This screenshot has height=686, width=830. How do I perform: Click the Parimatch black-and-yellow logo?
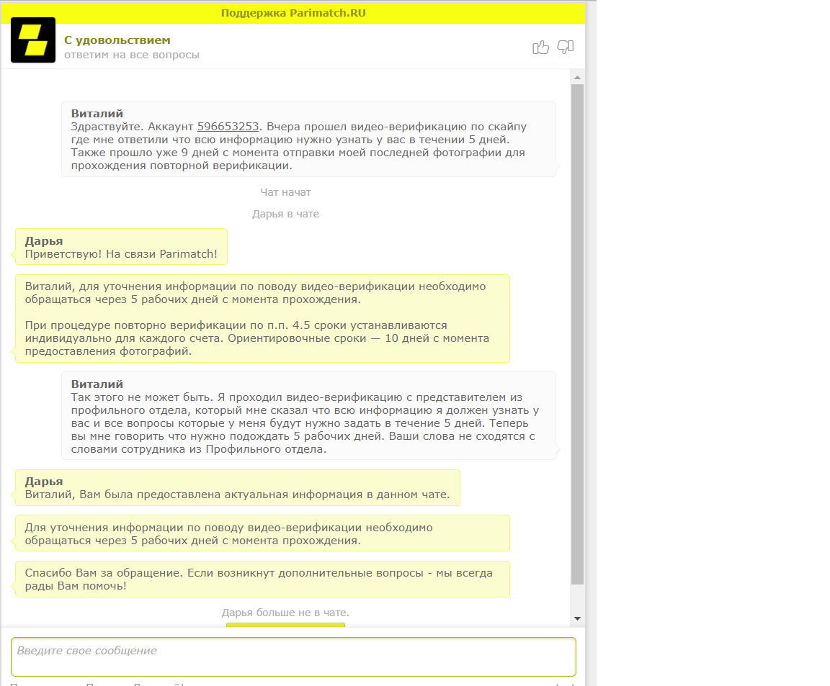tap(33, 40)
